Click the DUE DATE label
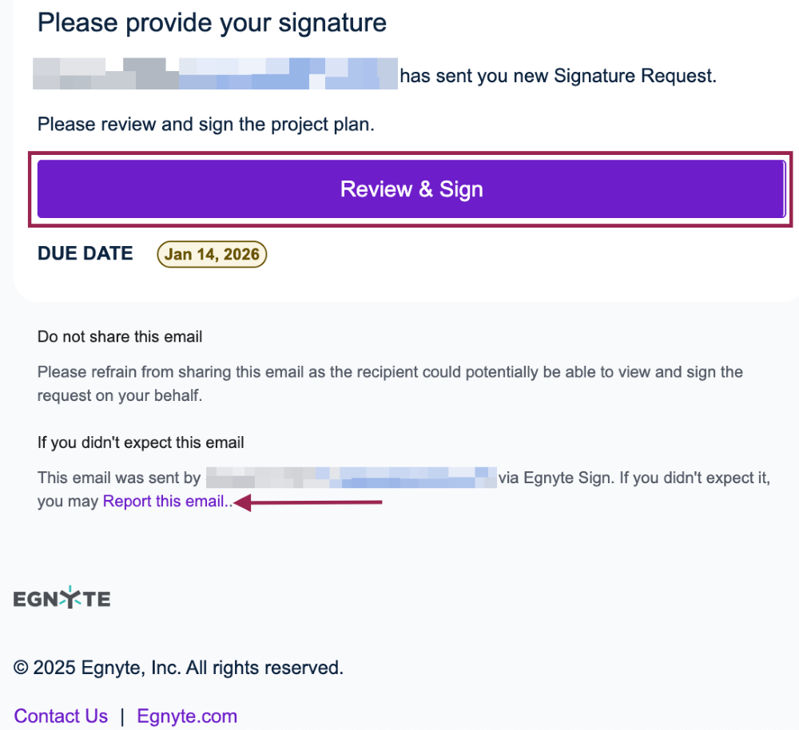This screenshot has width=799, height=730. pos(85,254)
